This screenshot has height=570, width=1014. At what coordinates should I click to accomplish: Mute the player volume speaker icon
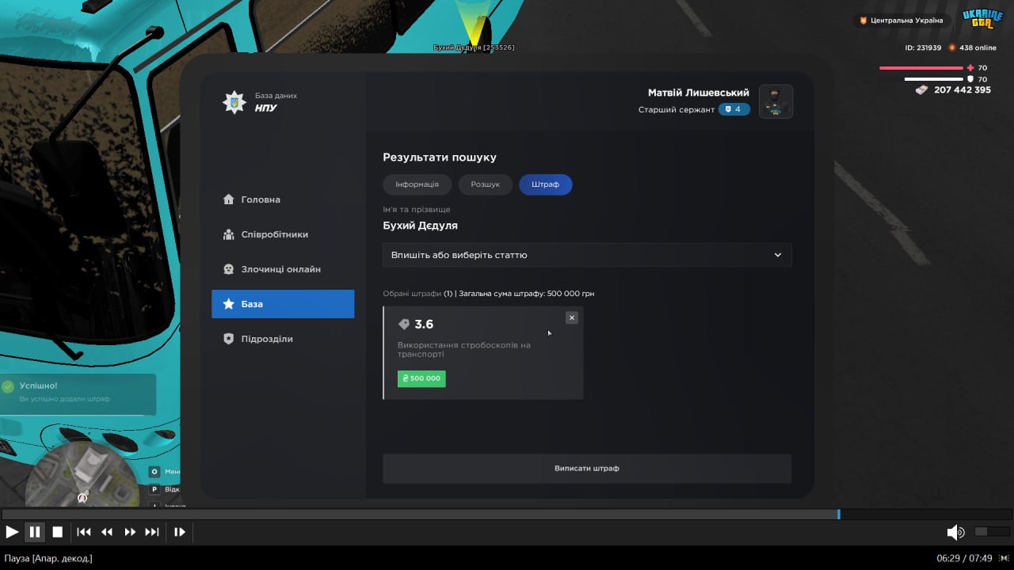pyautogui.click(x=955, y=532)
